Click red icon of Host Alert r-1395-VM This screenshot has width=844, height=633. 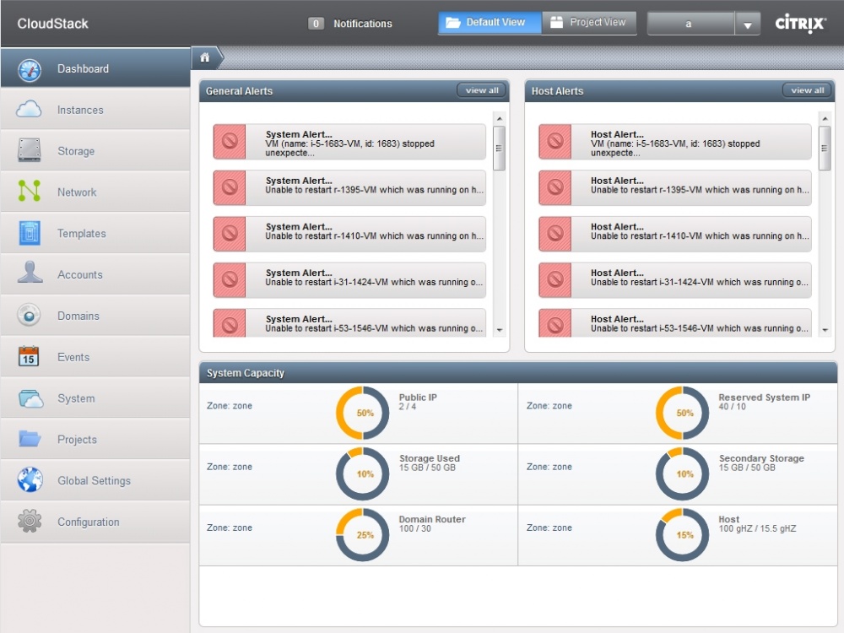[555, 187]
